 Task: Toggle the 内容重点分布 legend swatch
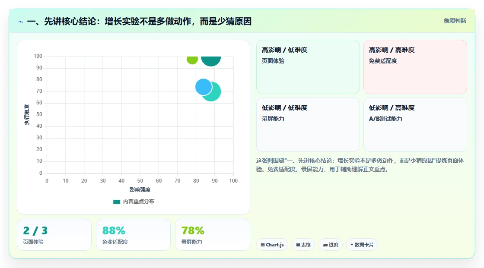tap(116, 202)
